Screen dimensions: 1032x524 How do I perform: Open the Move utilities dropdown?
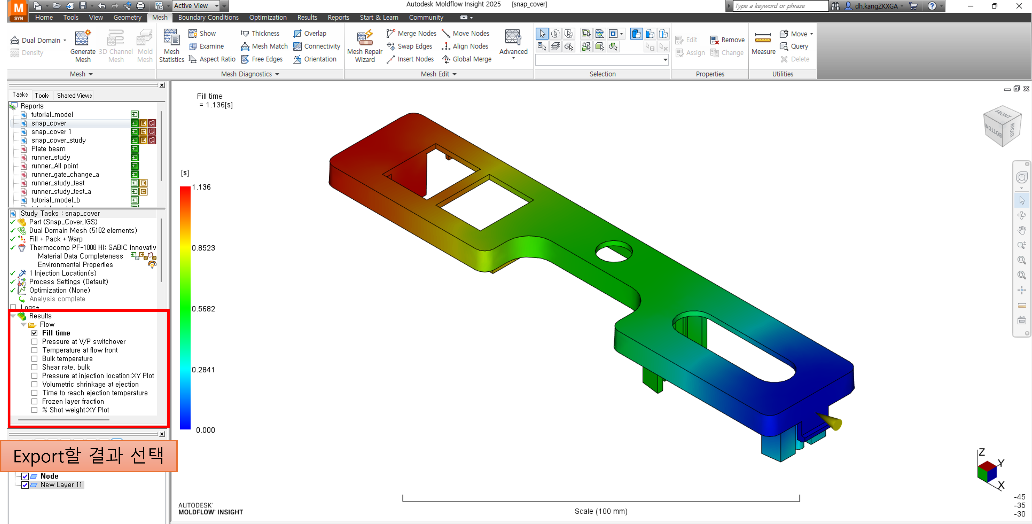(x=812, y=34)
